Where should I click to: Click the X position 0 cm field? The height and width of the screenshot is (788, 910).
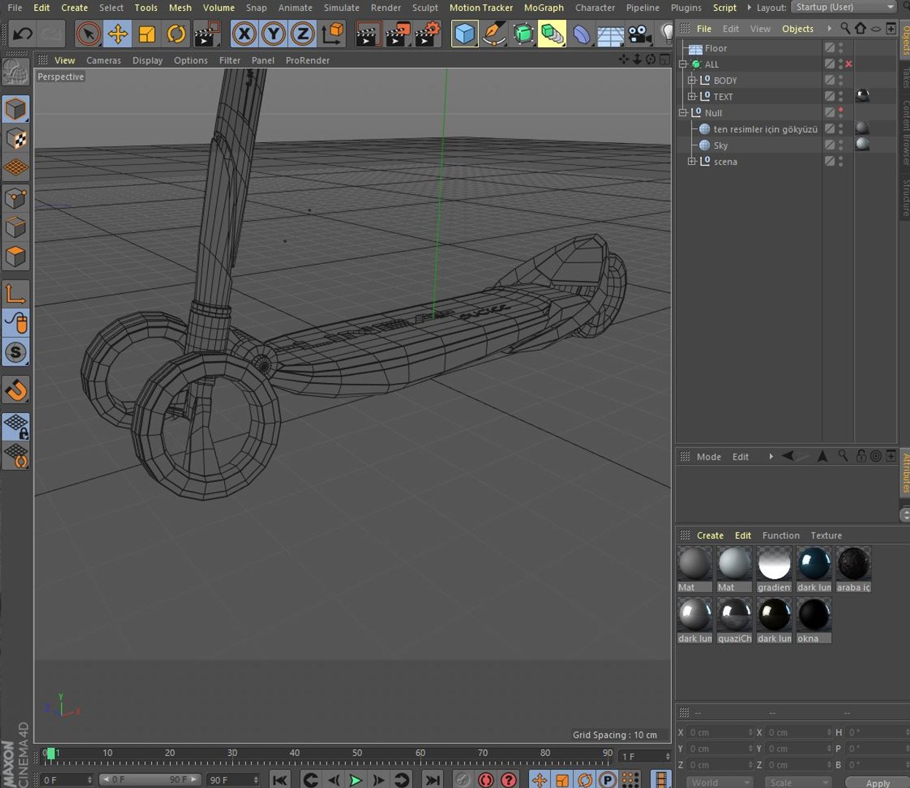719,733
